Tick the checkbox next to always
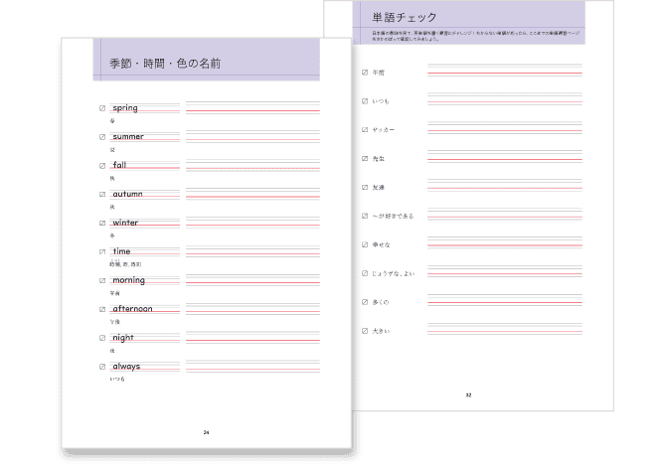Image resolution: width=666 pixels, height=469 pixels. tap(102, 367)
